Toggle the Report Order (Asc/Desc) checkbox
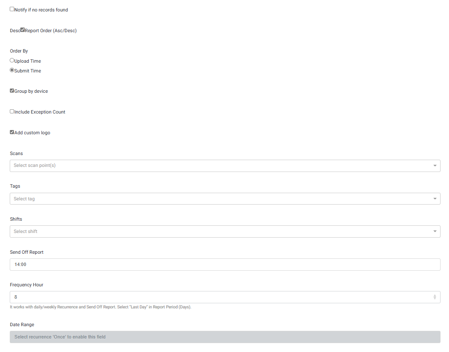The width and height of the screenshot is (449, 352). 22,30
